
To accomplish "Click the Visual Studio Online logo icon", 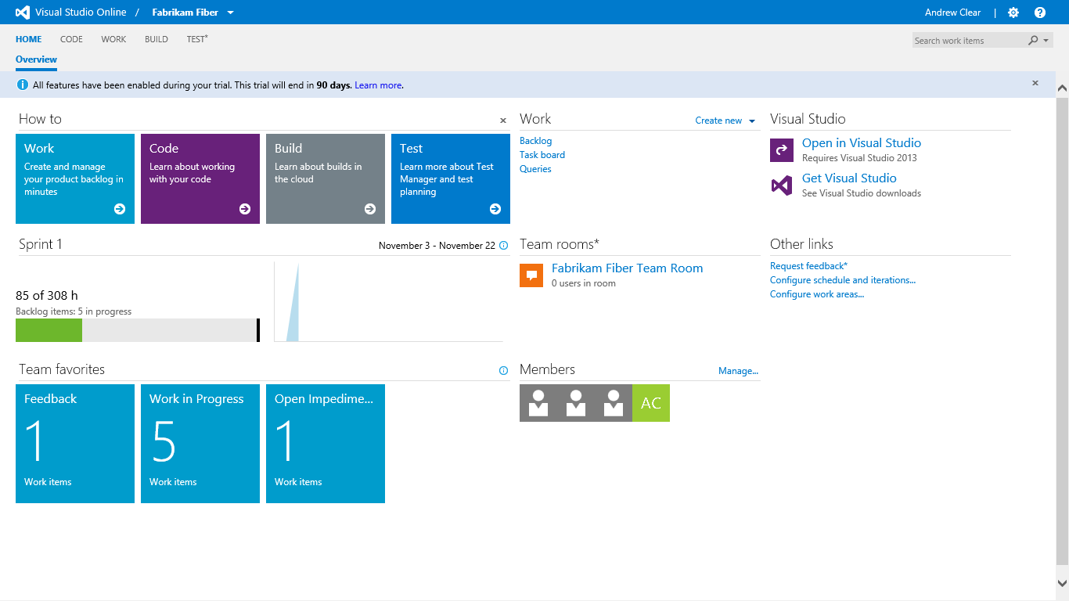I will [23, 13].
